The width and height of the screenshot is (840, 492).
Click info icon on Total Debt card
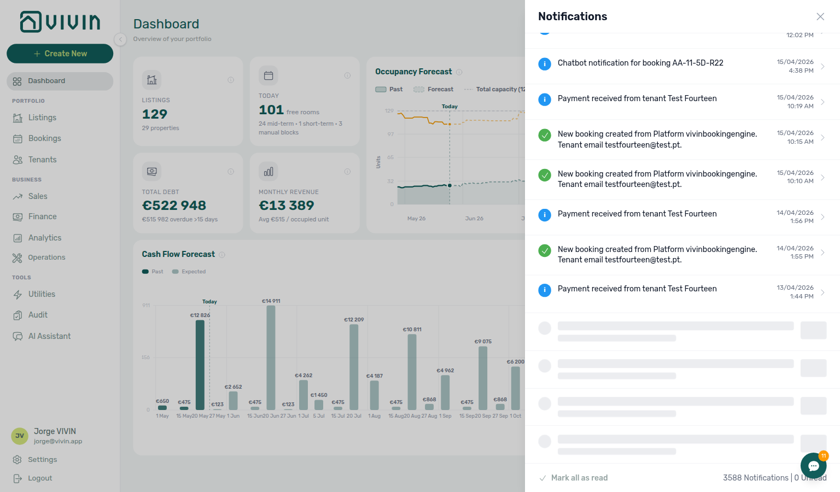231,172
